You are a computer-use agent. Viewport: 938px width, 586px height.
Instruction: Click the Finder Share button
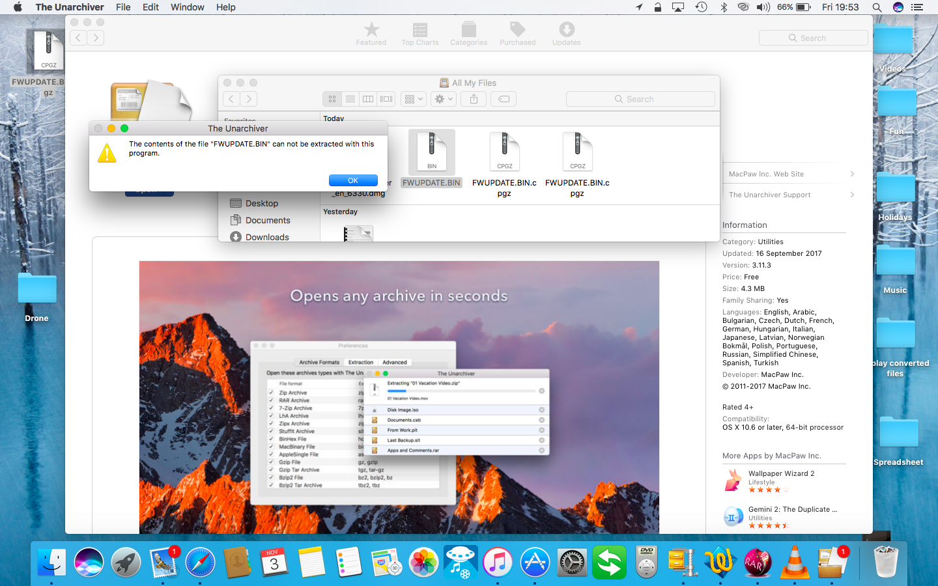pyautogui.click(x=474, y=99)
